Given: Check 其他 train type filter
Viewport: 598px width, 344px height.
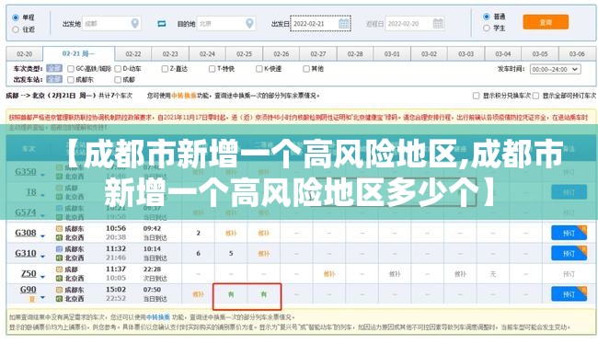Looking at the screenshot, I should pyautogui.click(x=306, y=69).
